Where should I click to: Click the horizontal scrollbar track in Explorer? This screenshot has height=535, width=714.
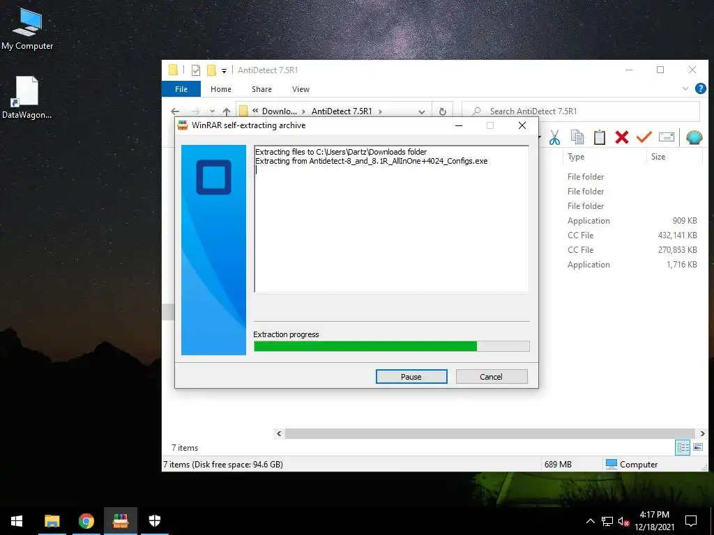[x=490, y=433]
